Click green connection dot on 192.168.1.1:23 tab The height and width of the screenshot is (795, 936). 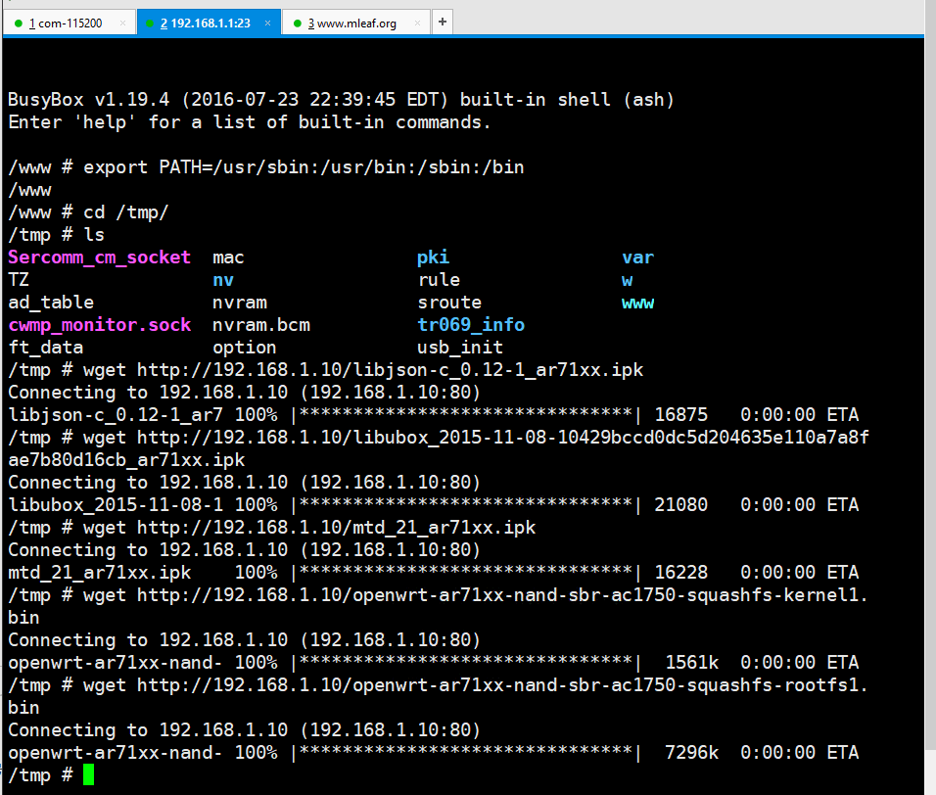(x=150, y=23)
